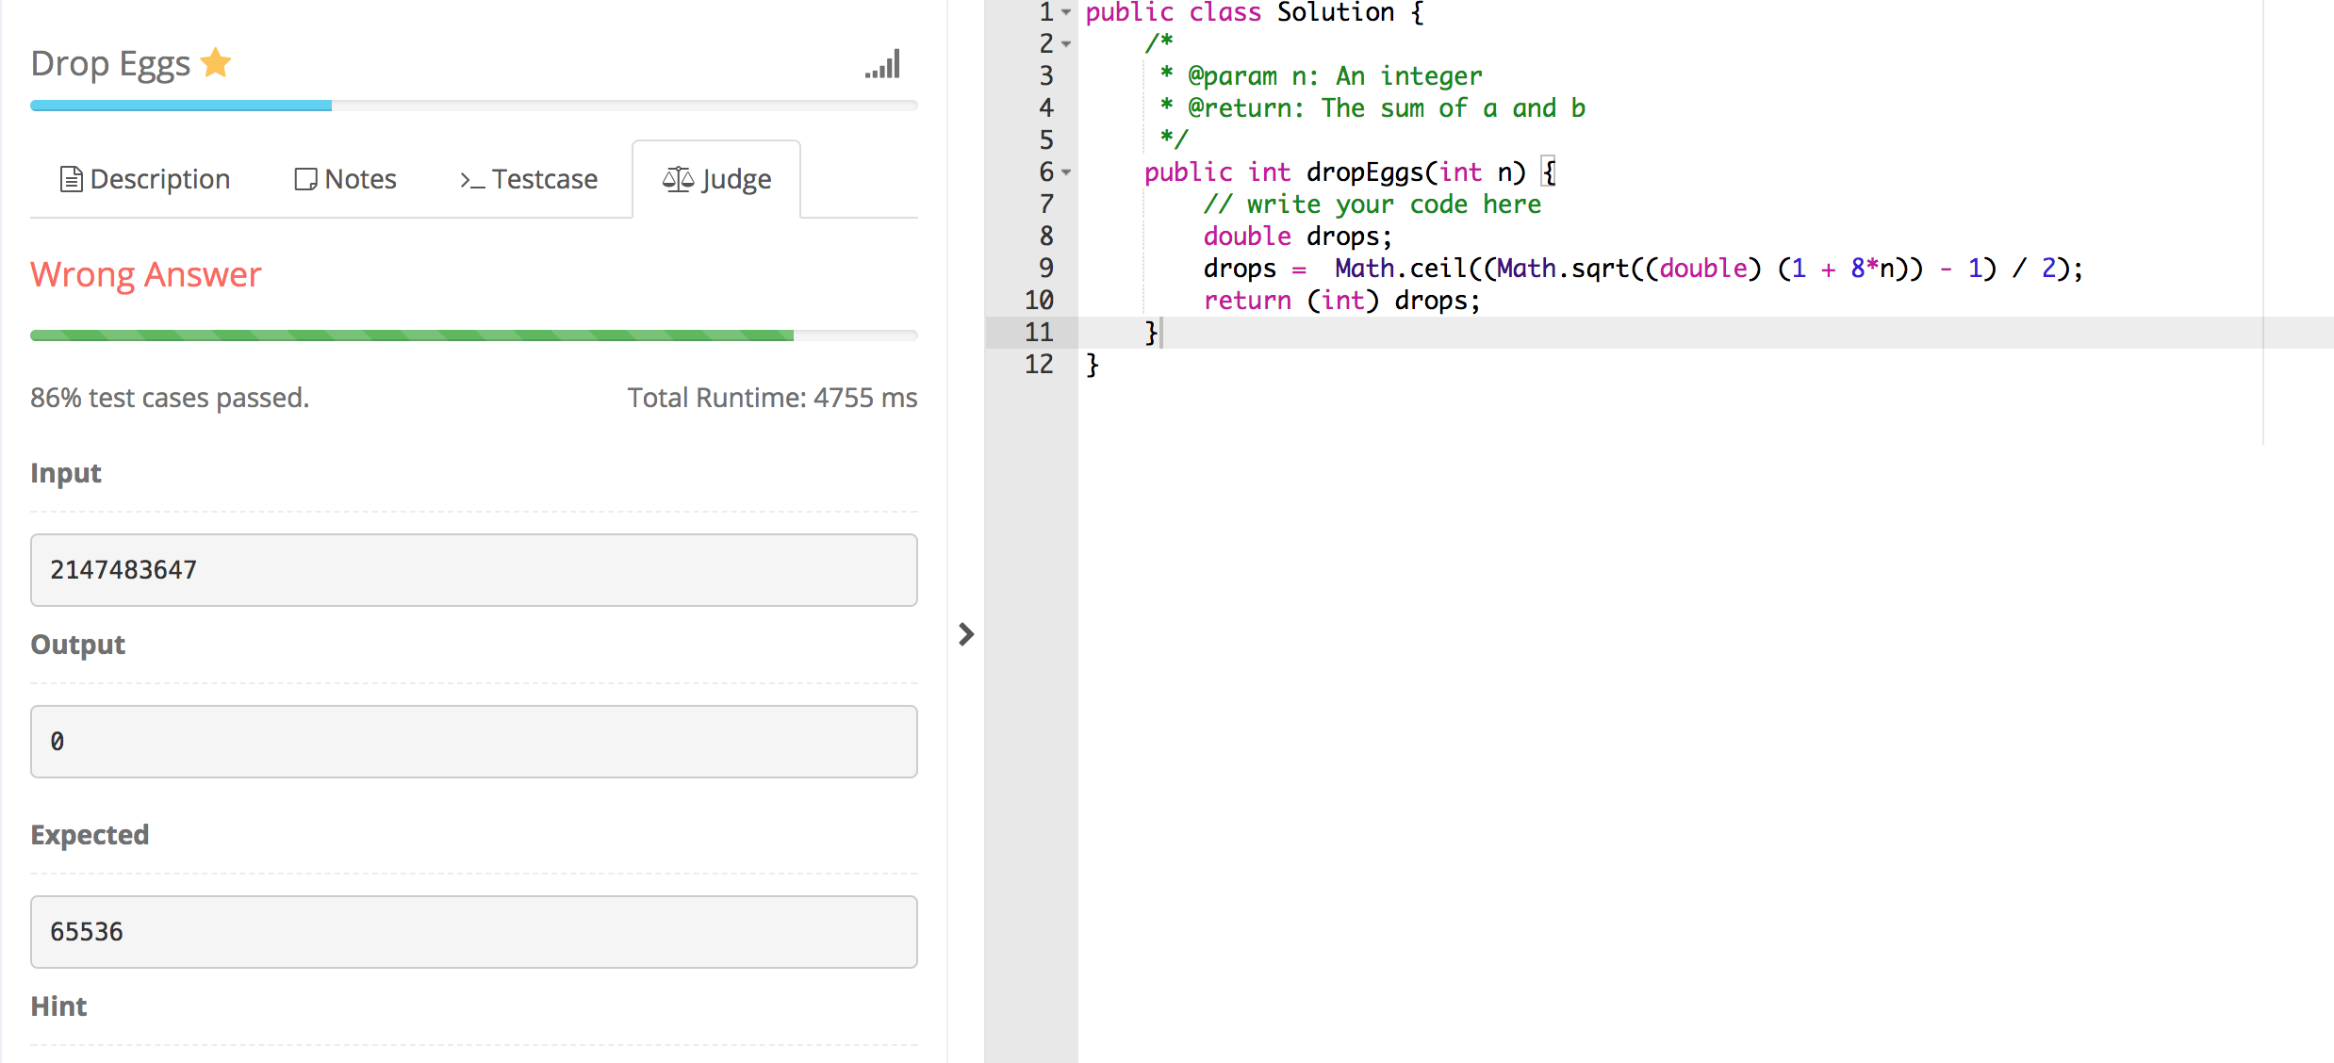Viewport: 2334px width, 1063px height.
Task: Switch to the Description tab
Action: [144, 177]
